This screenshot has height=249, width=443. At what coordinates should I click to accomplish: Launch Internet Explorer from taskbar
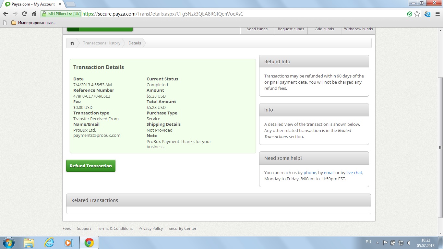point(49,243)
